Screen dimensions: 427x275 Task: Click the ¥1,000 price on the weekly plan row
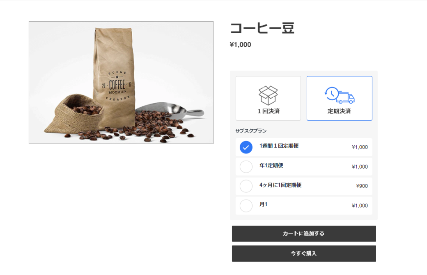(360, 147)
